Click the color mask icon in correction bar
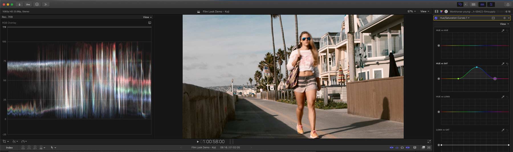This screenshot has height=152, width=513. point(493,18)
